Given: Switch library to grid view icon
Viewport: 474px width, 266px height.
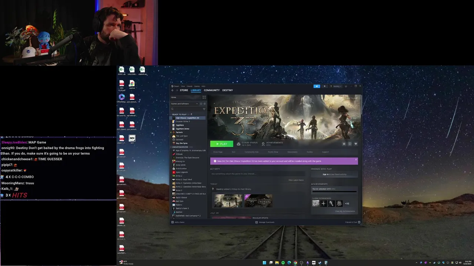Looking at the screenshot, I should [204, 97].
